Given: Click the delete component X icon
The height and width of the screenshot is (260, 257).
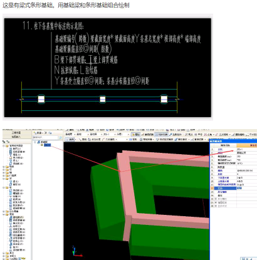Looking at the screenshot, I should click(x=46, y=133).
